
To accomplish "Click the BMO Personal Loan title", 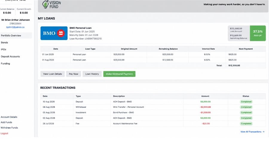I will coord(80,28).
